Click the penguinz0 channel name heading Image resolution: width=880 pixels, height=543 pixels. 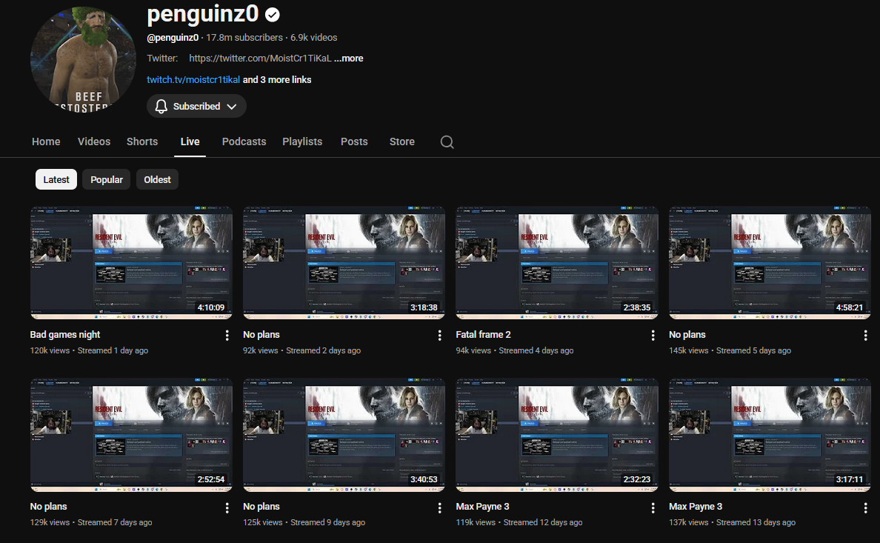pyautogui.click(x=203, y=14)
